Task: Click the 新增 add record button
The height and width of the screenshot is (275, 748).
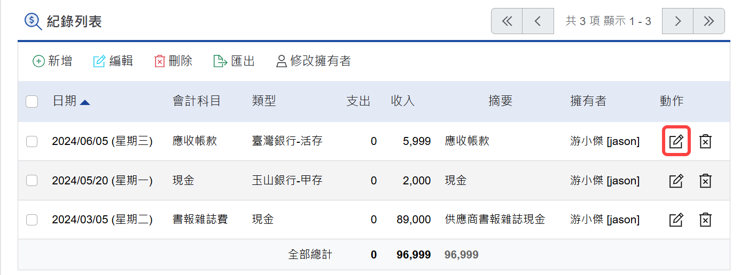Action: pos(52,61)
